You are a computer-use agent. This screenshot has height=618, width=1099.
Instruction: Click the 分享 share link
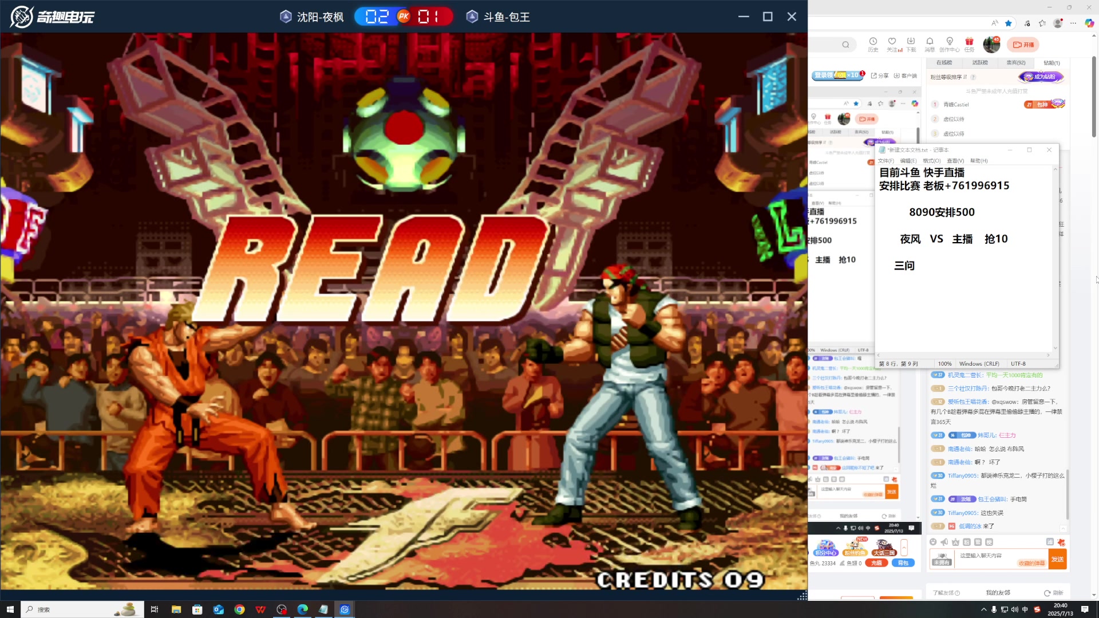tap(880, 76)
